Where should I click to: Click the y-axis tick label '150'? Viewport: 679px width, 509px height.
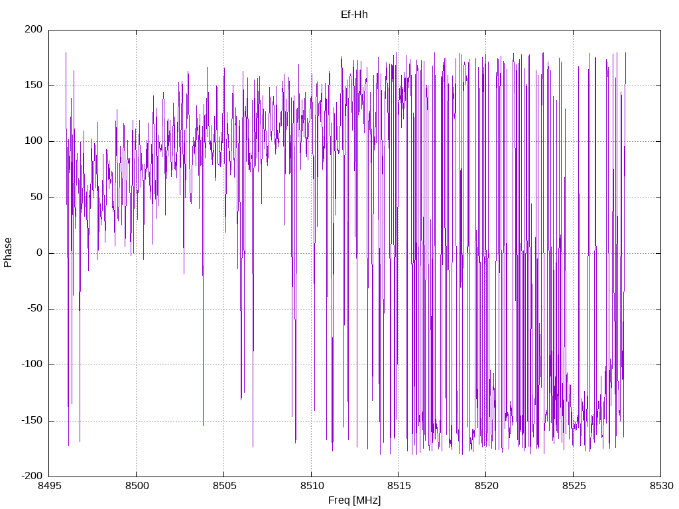34,85
